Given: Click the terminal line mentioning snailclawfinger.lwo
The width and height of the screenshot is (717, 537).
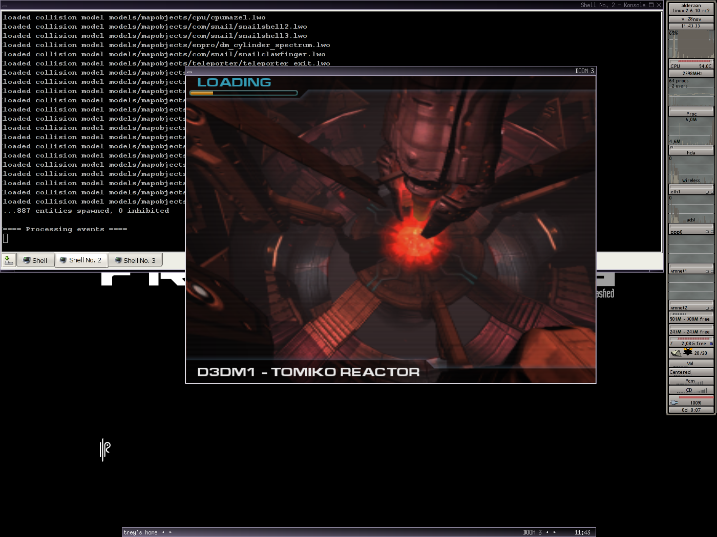Looking at the screenshot, I should (164, 54).
